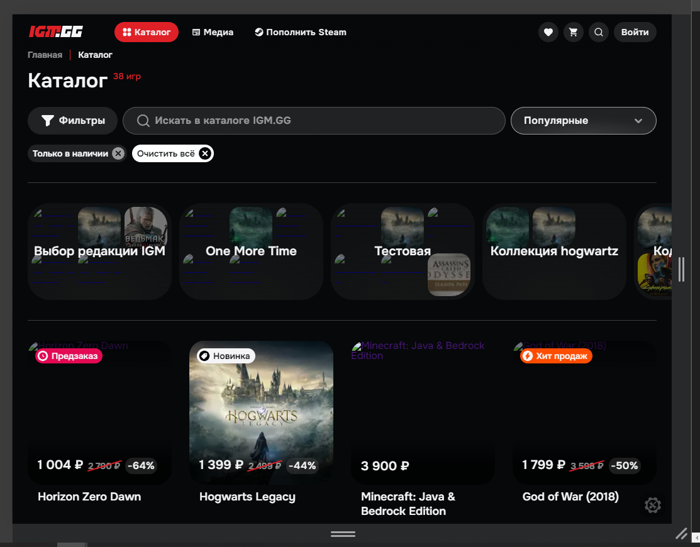
Task: Click the Assassin's Creed Odyssey thumbnail
Action: [x=448, y=274]
